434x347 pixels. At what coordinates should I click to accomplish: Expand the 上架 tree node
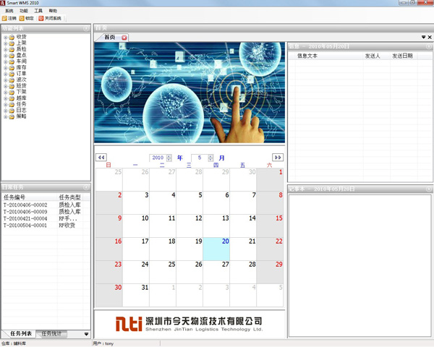(5, 43)
